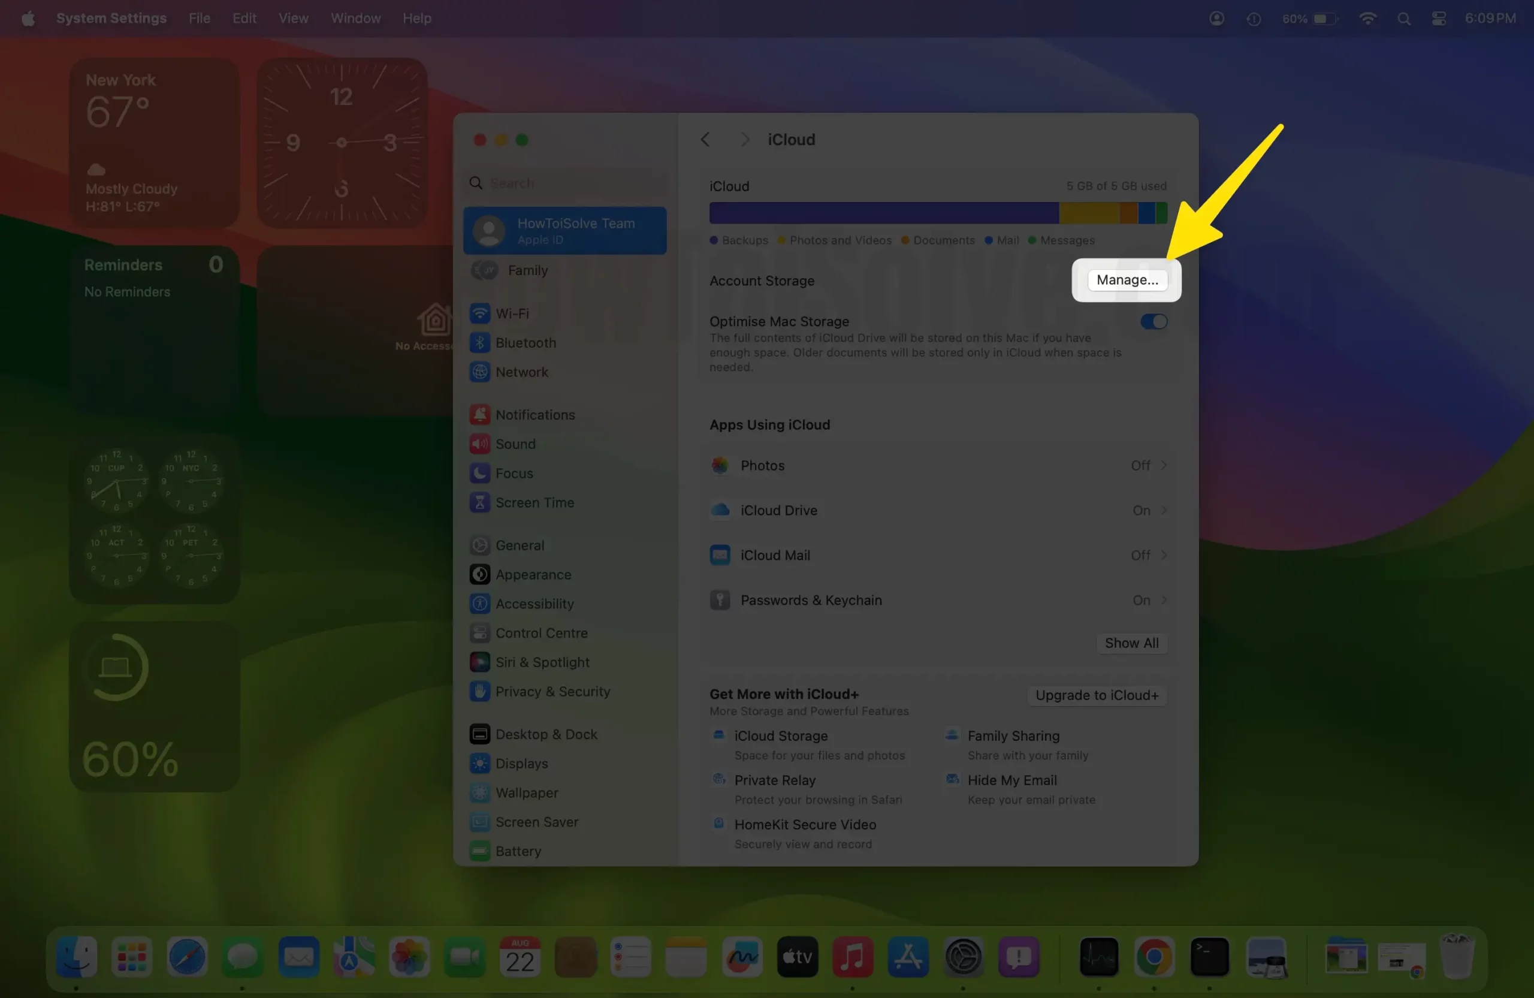Open Wallpaper settings icon
This screenshot has height=998, width=1534.
479,792
